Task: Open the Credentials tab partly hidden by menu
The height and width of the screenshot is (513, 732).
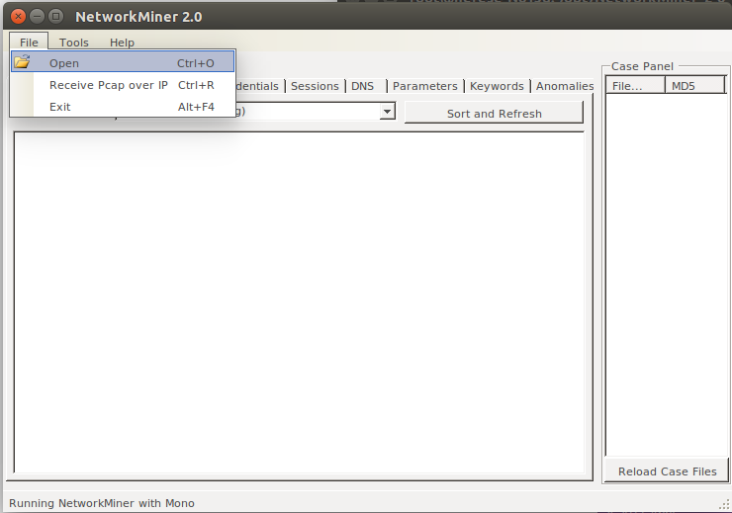Action: coord(258,86)
